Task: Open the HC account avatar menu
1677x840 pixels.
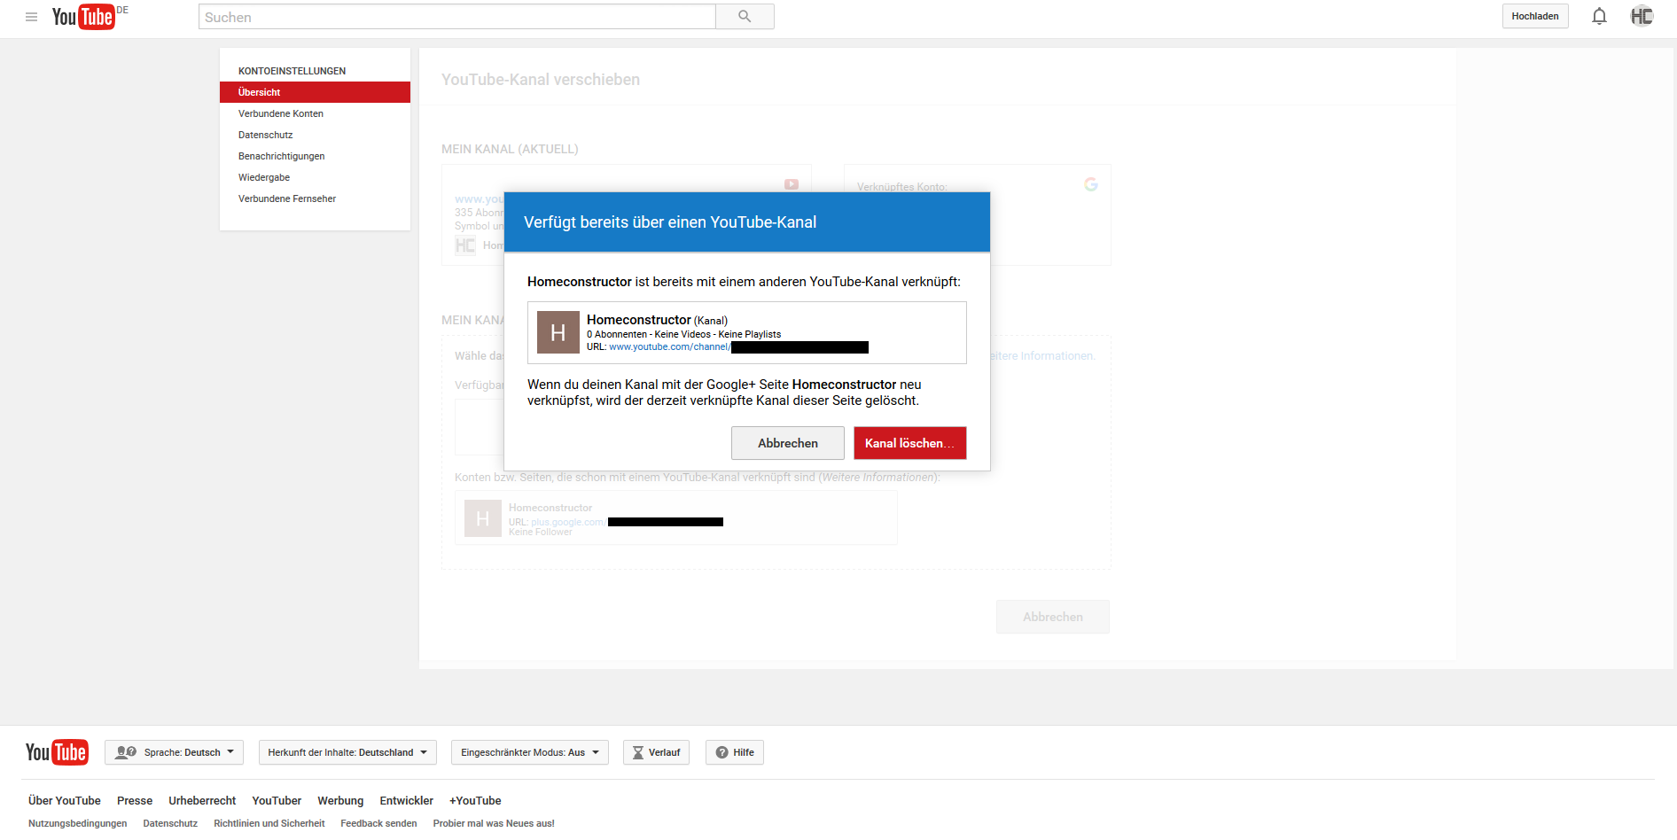Action: pos(1642,16)
